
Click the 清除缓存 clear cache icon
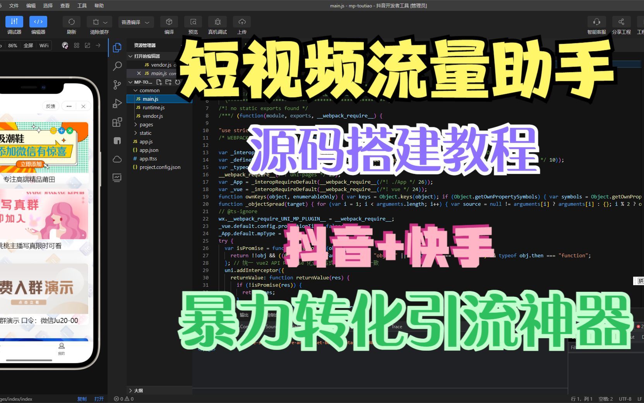tap(96, 22)
